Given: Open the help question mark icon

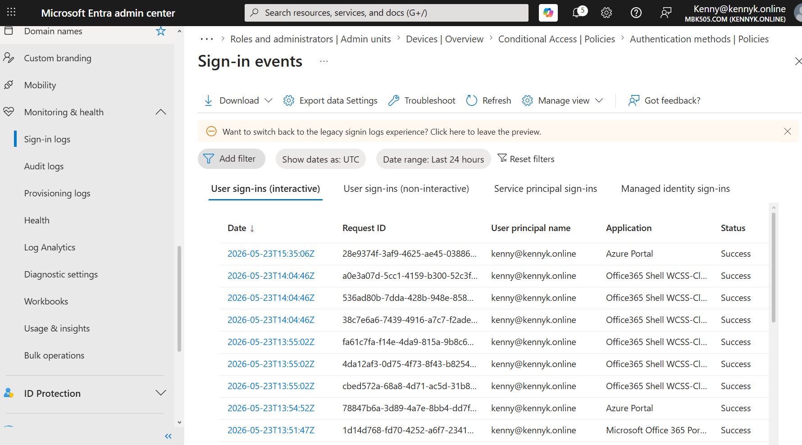Looking at the screenshot, I should coord(636,13).
